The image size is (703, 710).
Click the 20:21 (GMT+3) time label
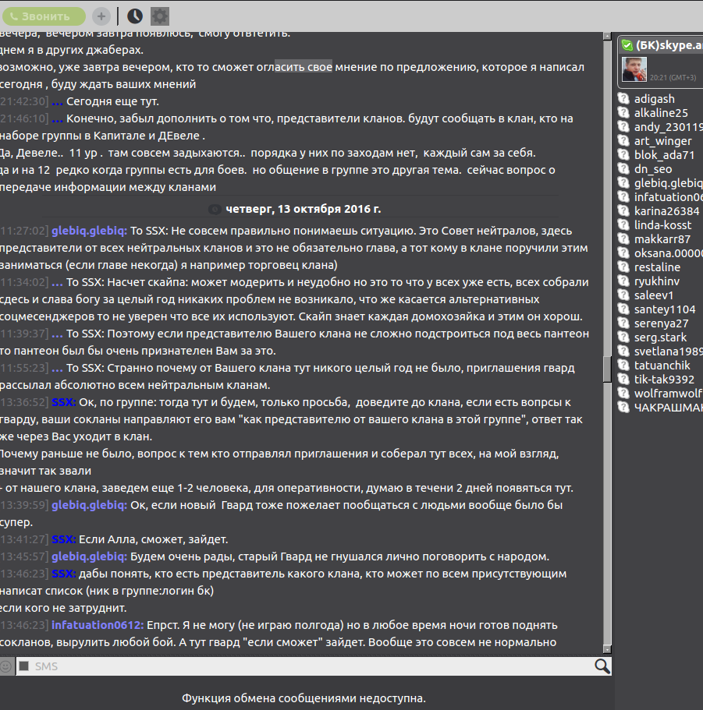673,77
